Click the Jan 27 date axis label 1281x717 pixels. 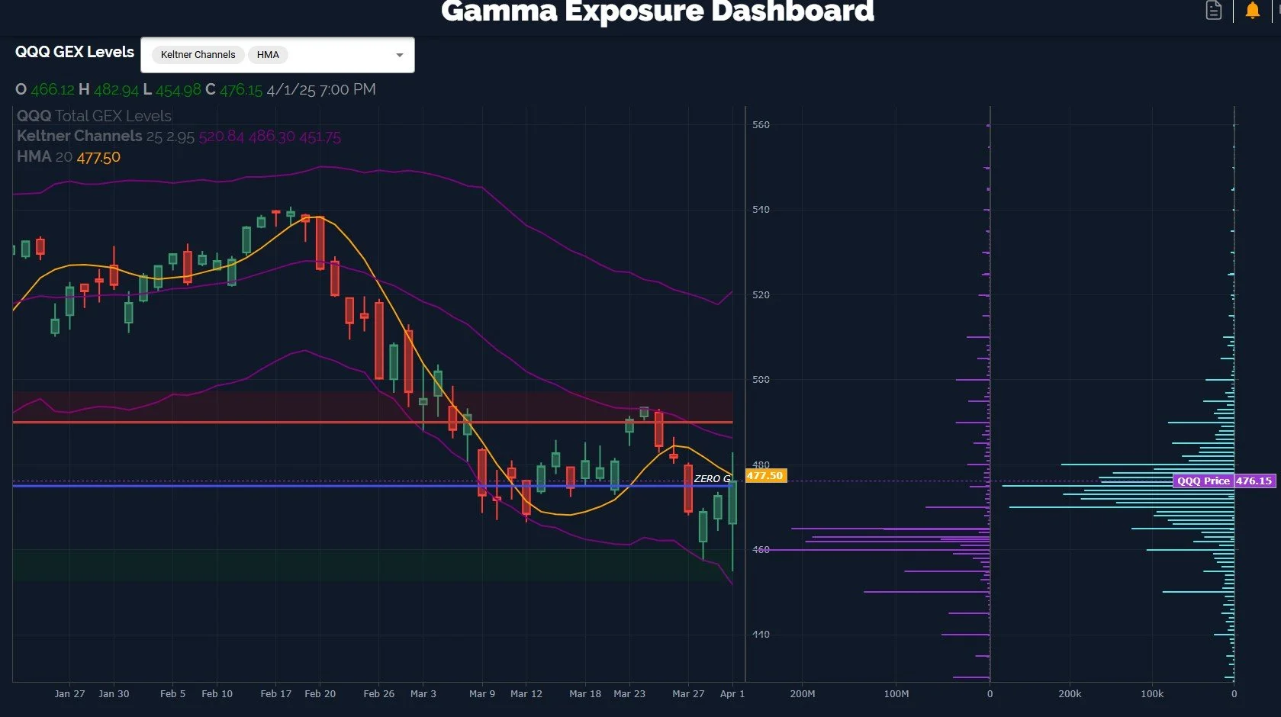69,693
